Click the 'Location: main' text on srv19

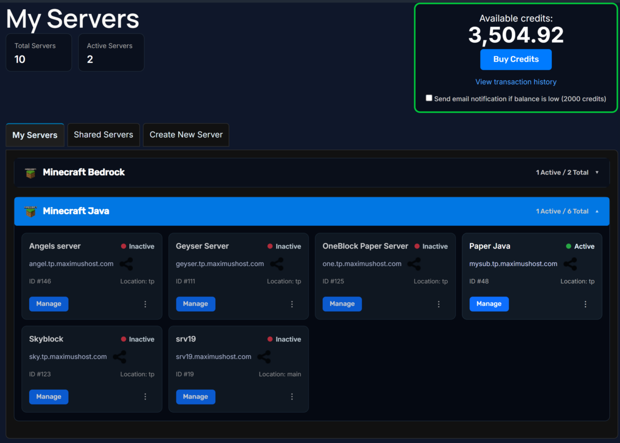(280, 374)
